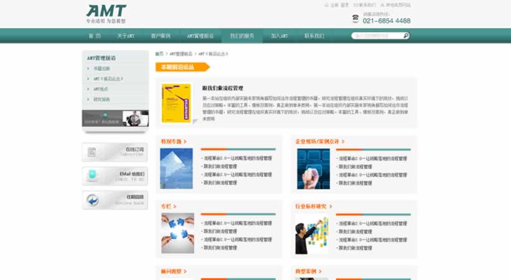Click the EMail 给我们 icon button
This screenshot has width=511, height=280.
click(x=92, y=176)
